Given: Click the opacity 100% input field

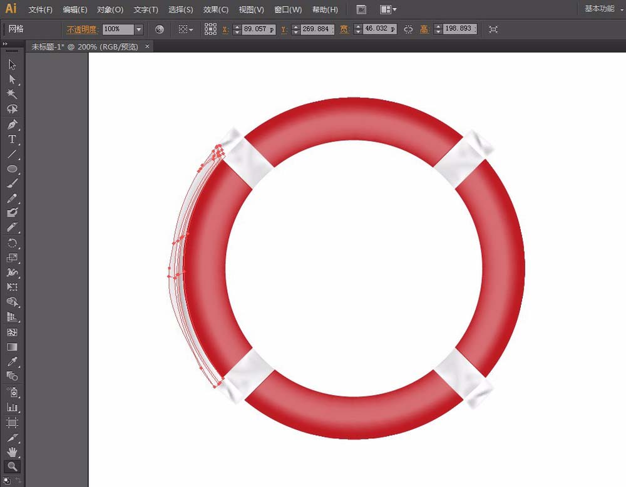Looking at the screenshot, I should point(118,29).
